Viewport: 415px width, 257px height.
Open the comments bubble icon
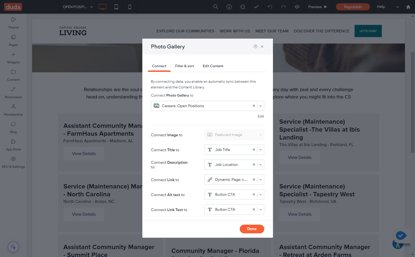coord(243,7)
